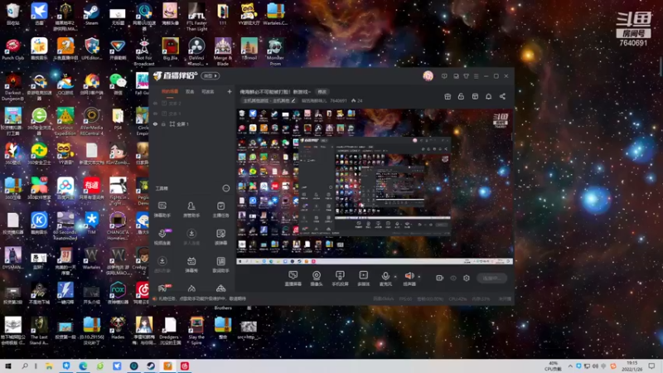This screenshot has height=373, width=663.
Task: Click the live preview canvas in the app
Action: 375,186
